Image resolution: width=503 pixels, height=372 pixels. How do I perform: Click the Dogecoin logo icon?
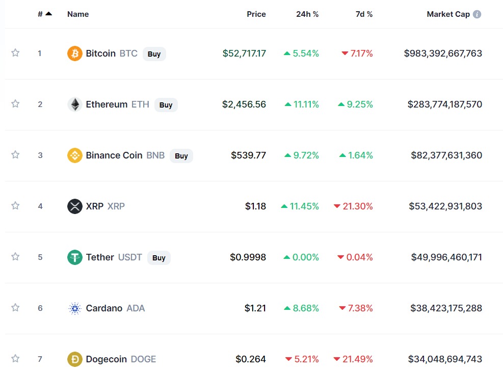[x=74, y=359]
